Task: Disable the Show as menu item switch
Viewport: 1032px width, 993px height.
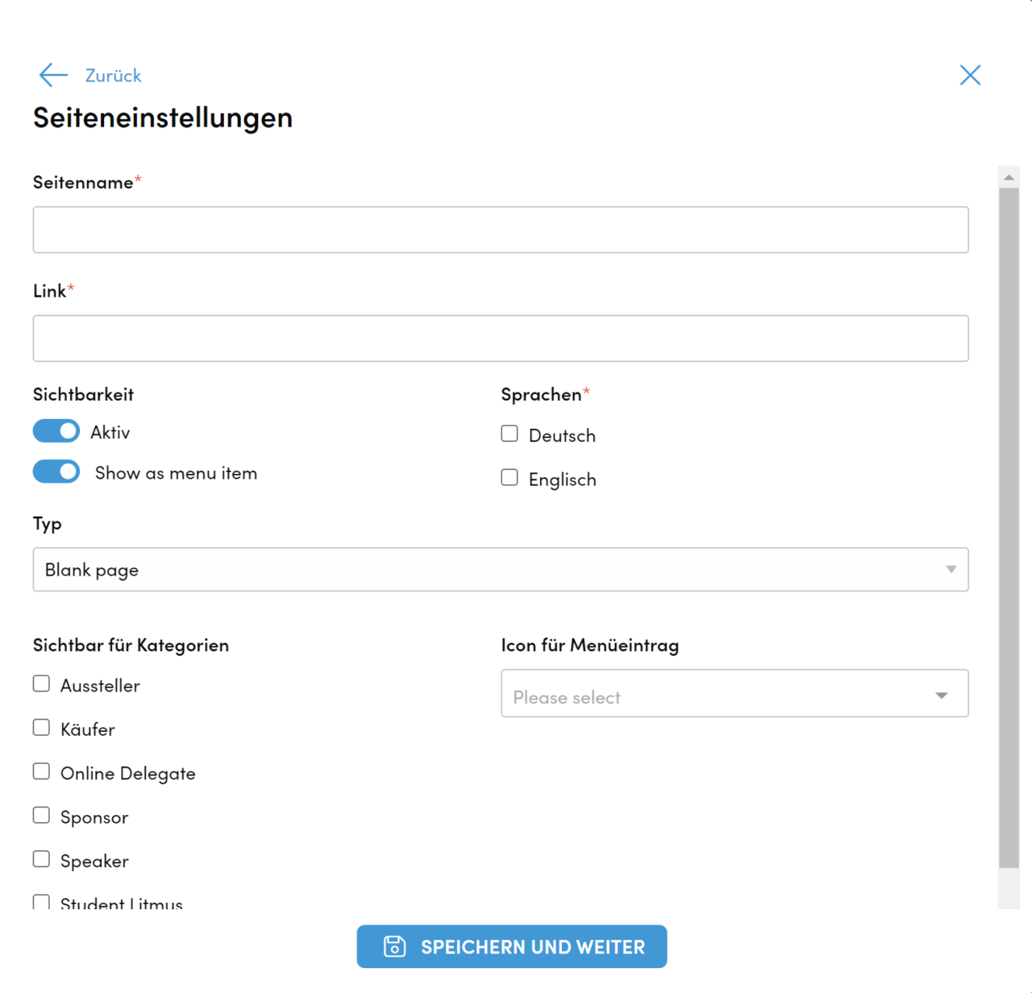Action: 56,472
